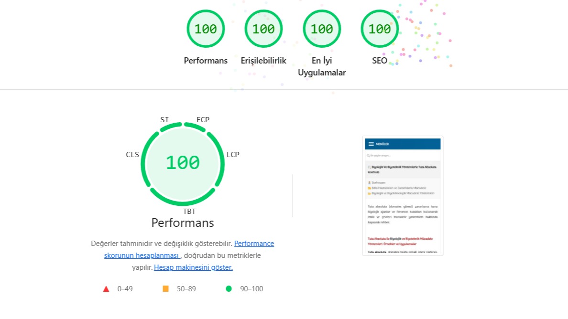Open the Erişilebilirlik score gauge

tap(263, 29)
